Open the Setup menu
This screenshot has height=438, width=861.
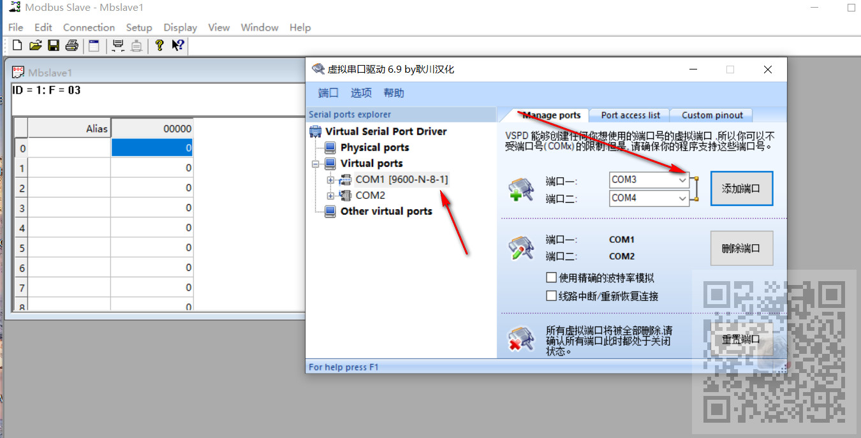139,27
